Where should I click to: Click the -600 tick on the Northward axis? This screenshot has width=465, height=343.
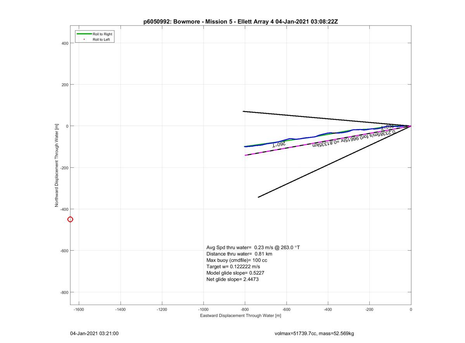click(64, 251)
